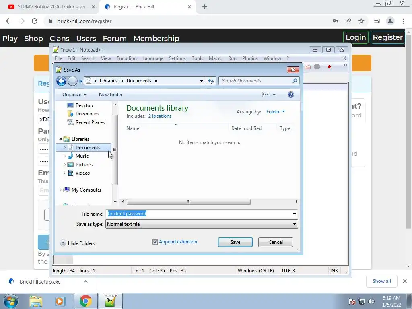412x309 pixels.
Task: Select Desktop in navigation pane
Action: click(80, 105)
